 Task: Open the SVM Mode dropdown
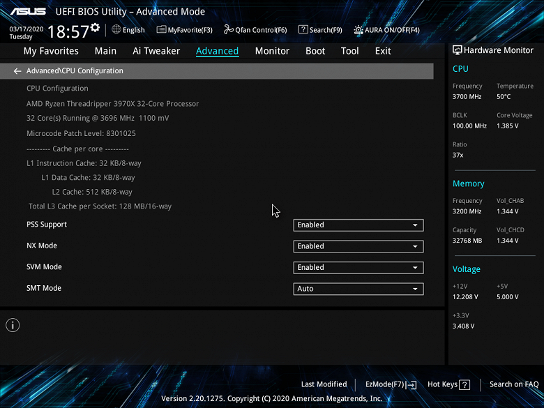[x=358, y=268]
